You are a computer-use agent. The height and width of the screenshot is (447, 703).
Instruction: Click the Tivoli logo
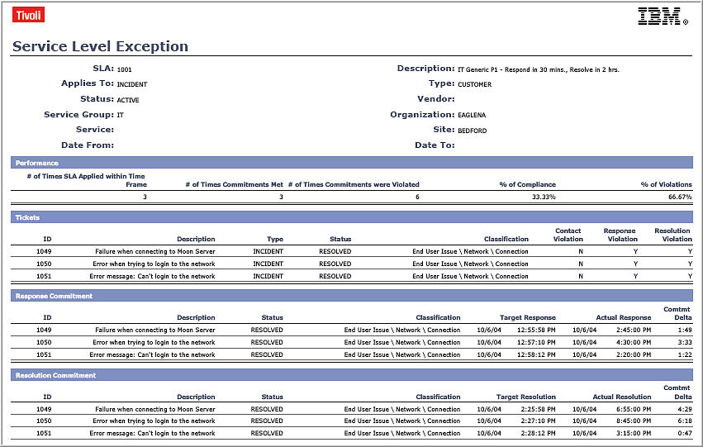[28, 15]
